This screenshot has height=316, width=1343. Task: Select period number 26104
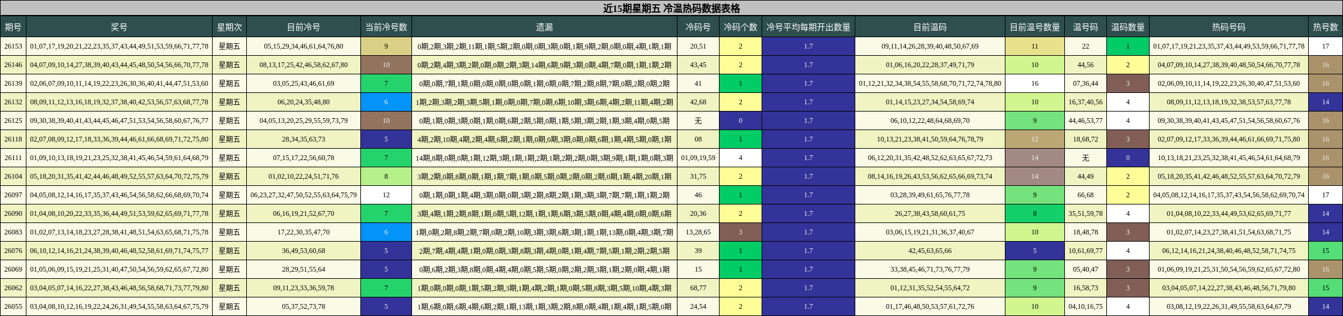pos(13,176)
